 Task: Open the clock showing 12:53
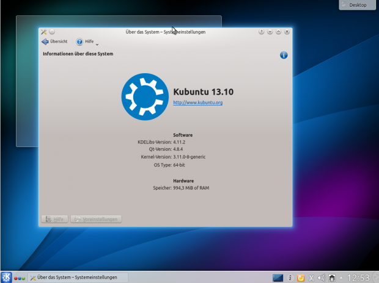coord(358,278)
